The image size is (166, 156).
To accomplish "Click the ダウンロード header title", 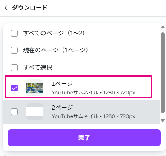I will (30, 8).
